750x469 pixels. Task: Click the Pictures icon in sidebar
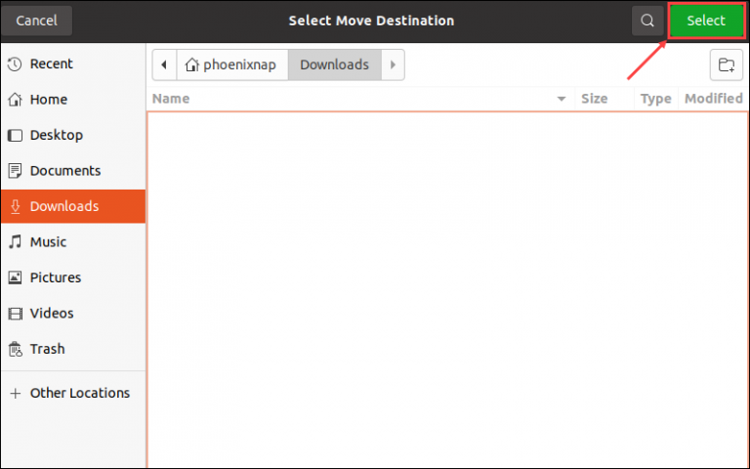pos(15,277)
